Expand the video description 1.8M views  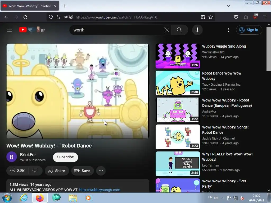pyautogui.click(x=78, y=186)
